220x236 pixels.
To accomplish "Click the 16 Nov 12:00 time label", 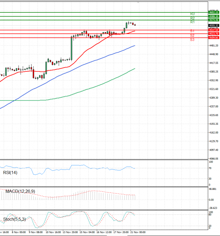I will coord(104,232).
